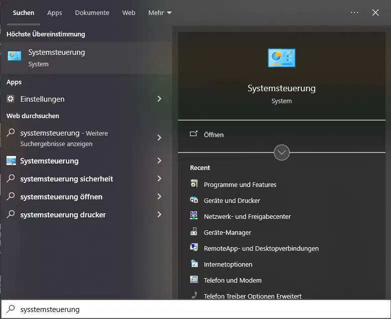391x319 pixels.
Task: Click into the sysstemsteuerung search field
Action: tap(195, 309)
